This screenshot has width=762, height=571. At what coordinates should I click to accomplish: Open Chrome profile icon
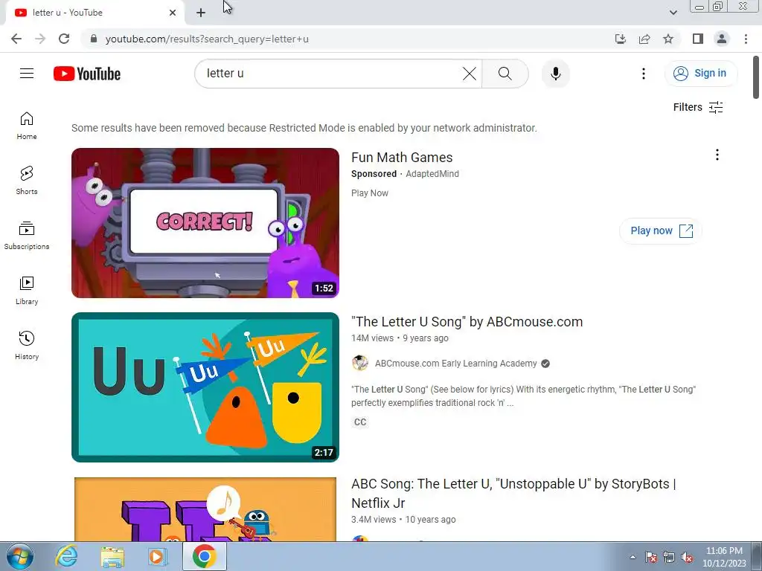coord(722,39)
